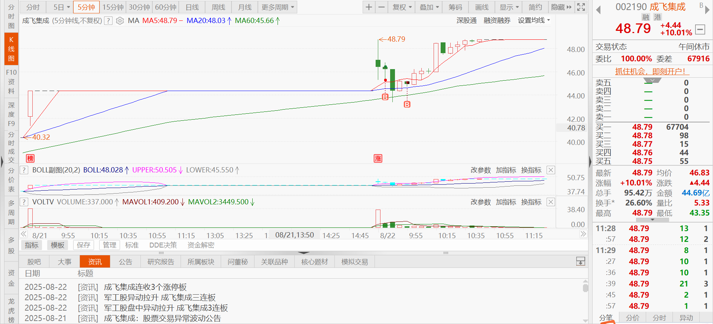
Task: Click VOLTV 换指标 button
Action: tap(531, 202)
